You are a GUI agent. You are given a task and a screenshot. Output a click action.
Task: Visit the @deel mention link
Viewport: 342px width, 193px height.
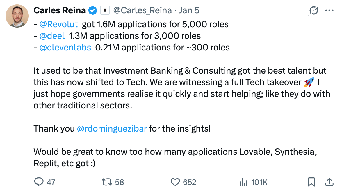(x=52, y=36)
